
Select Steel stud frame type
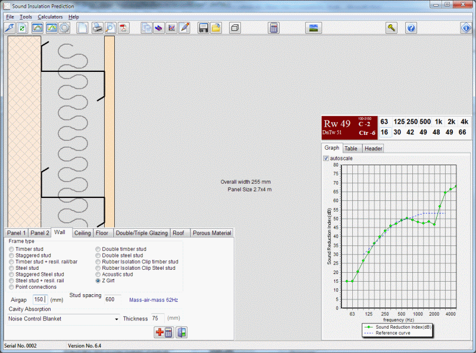(24, 268)
